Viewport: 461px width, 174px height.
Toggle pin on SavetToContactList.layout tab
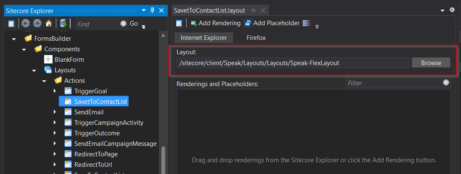click(253, 10)
